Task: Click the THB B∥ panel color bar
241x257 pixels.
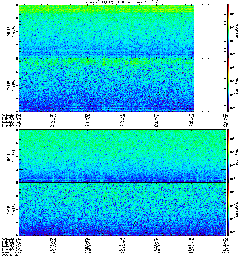Action: (x=228, y=85)
